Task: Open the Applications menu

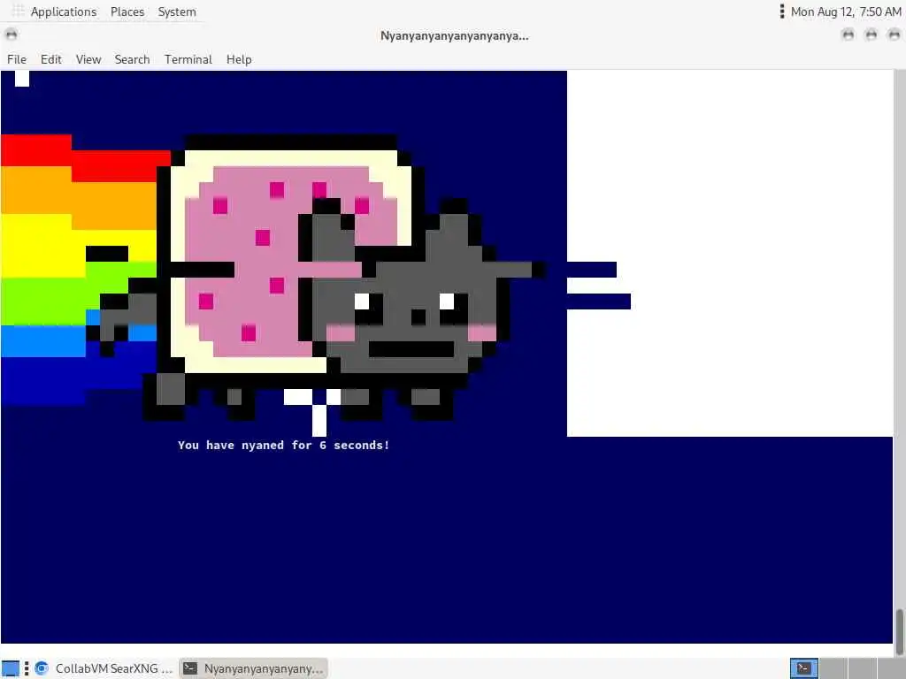Action: coord(64,11)
